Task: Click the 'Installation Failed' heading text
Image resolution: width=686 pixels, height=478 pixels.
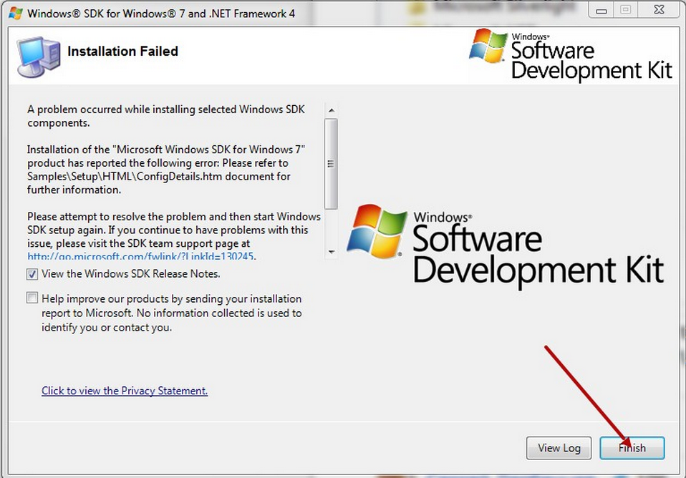Action: pos(122,52)
